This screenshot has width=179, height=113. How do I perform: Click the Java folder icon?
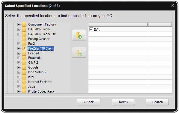click(x=24, y=87)
